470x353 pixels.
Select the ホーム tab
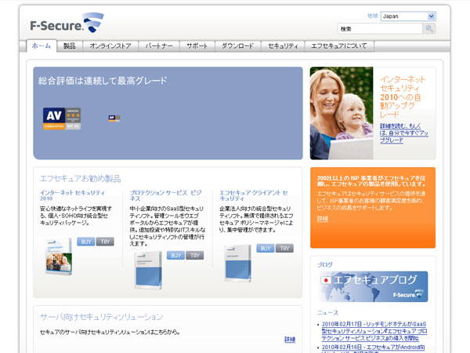(42, 46)
